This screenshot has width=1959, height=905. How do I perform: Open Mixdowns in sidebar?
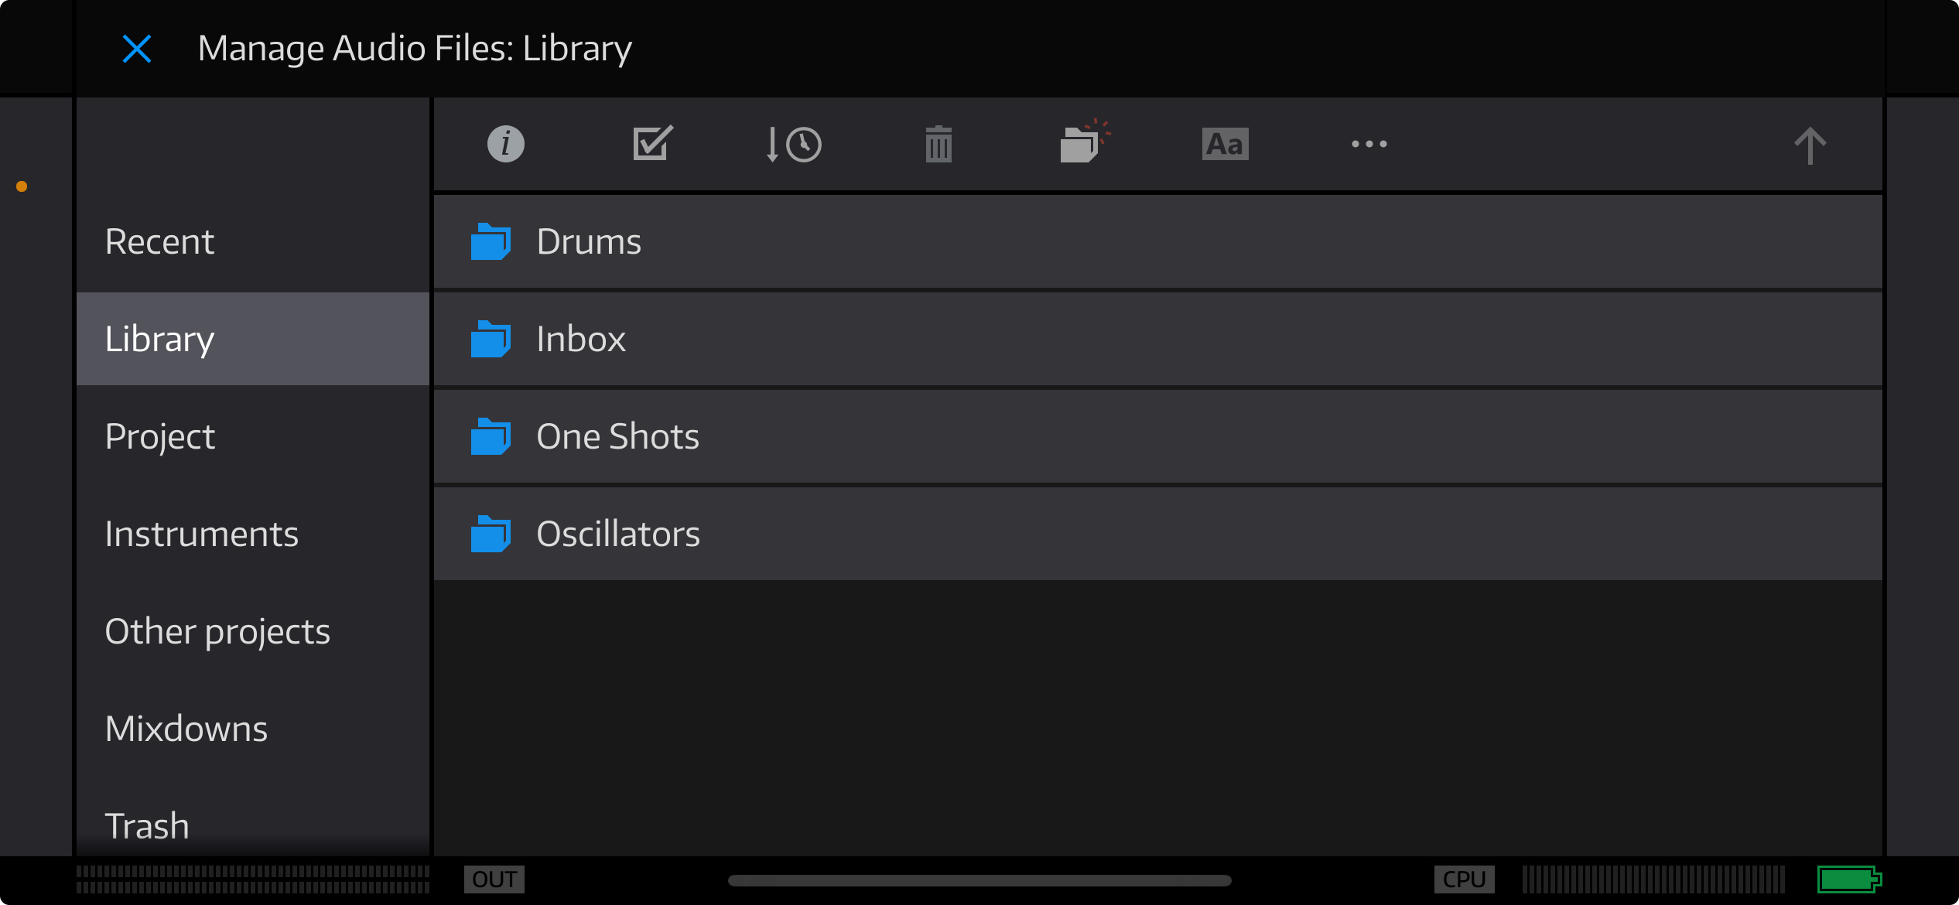click(x=253, y=729)
